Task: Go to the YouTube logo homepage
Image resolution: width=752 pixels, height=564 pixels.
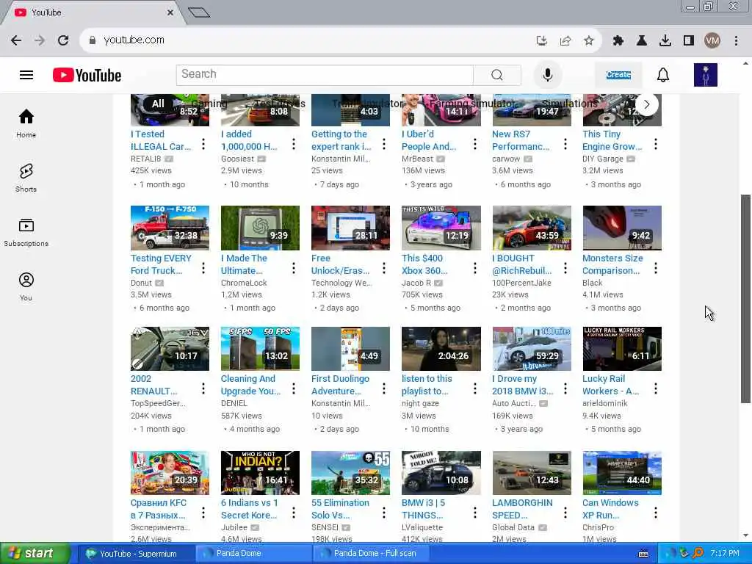Action: (x=87, y=76)
